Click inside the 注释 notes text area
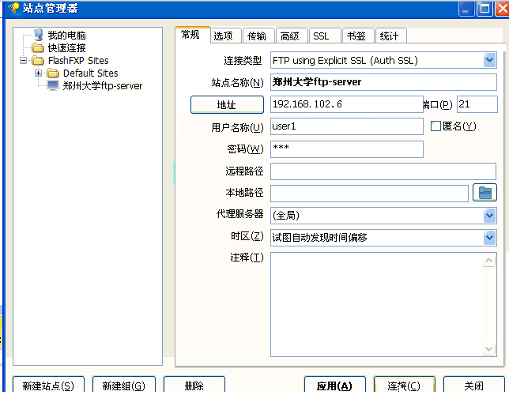Image resolution: width=509 pixels, height=395 pixels. point(376,304)
